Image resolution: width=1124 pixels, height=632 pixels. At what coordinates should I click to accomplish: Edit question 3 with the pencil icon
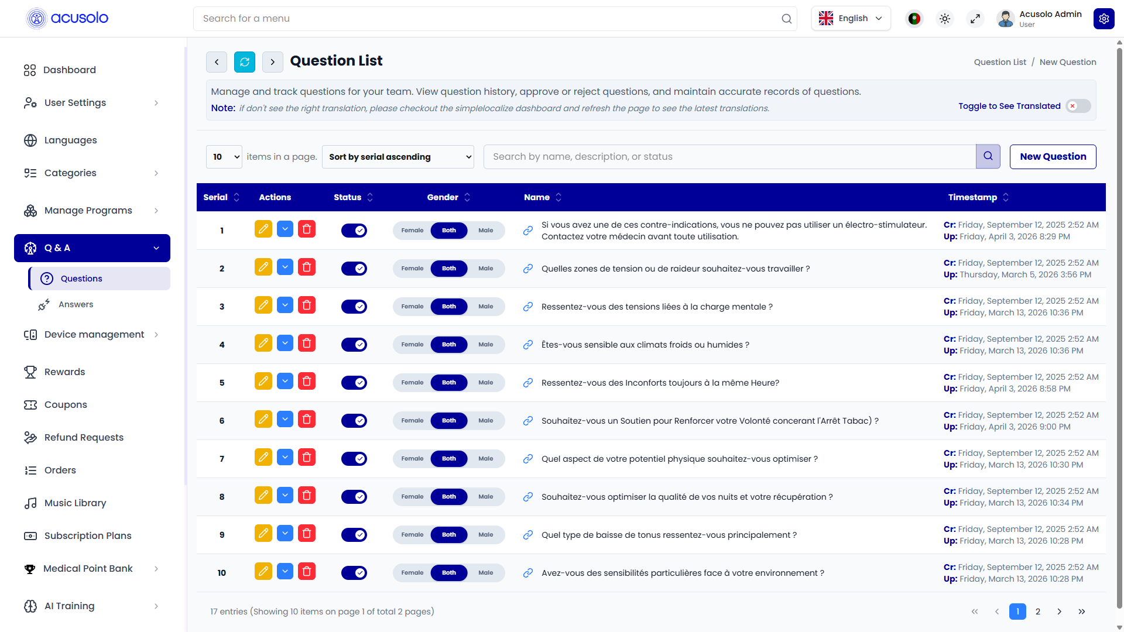[x=263, y=305]
